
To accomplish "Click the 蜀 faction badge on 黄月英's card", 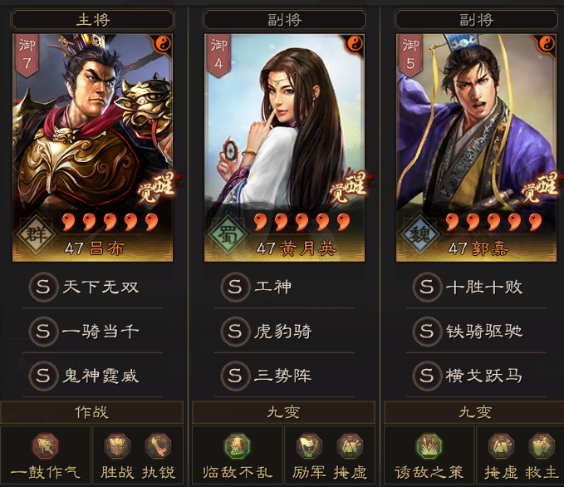I will pyautogui.click(x=228, y=234).
